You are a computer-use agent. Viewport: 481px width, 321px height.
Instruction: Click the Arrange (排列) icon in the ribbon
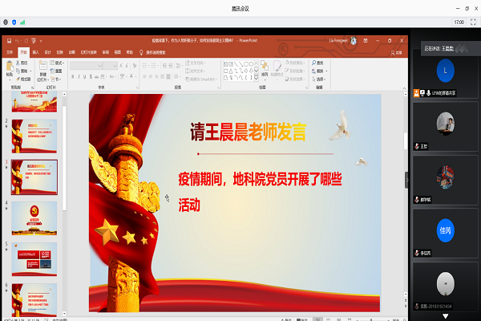265,71
